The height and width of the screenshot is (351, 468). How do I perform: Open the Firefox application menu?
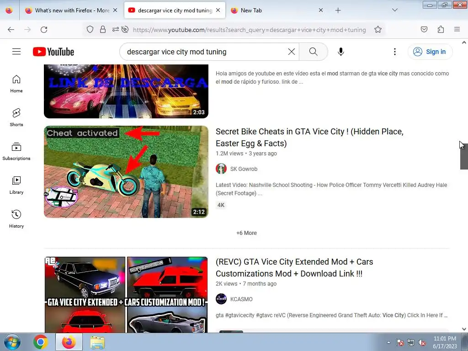coord(457,29)
